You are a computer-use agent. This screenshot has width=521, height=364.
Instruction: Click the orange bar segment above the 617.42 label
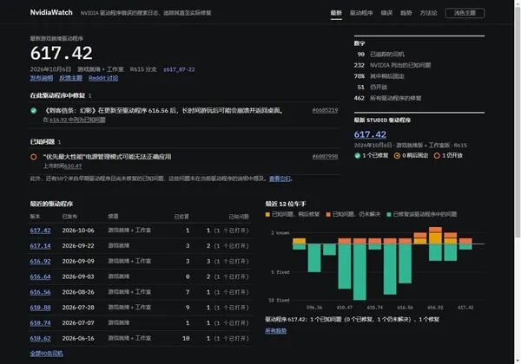(465, 241)
